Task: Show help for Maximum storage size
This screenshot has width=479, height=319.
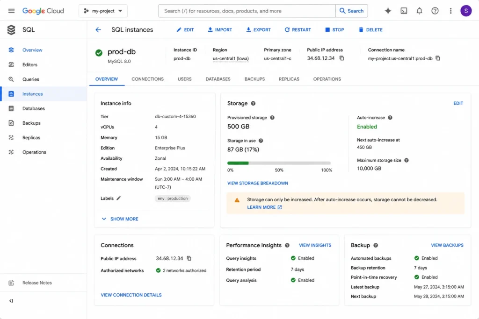Action: [406, 160]
